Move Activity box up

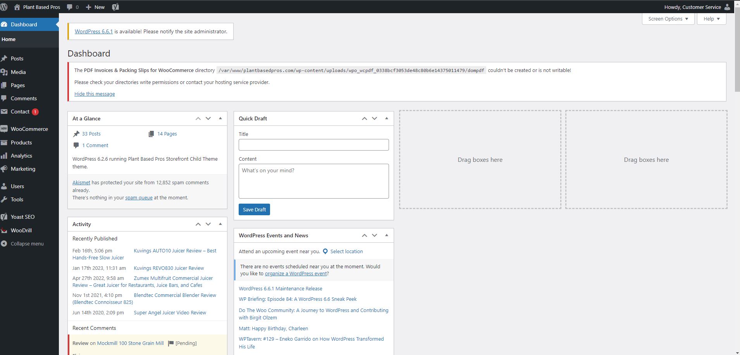pyautogui.click(x=198, y=224)
